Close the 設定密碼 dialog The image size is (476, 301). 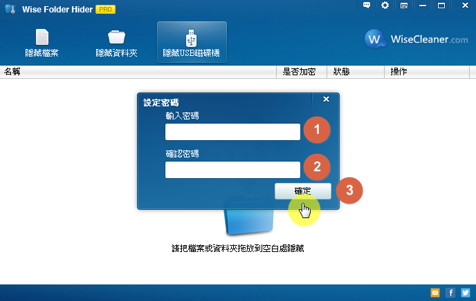coord(326,99)
